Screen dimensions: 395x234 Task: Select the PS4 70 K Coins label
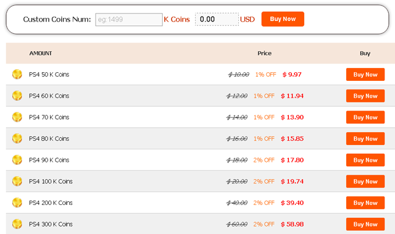49,117
